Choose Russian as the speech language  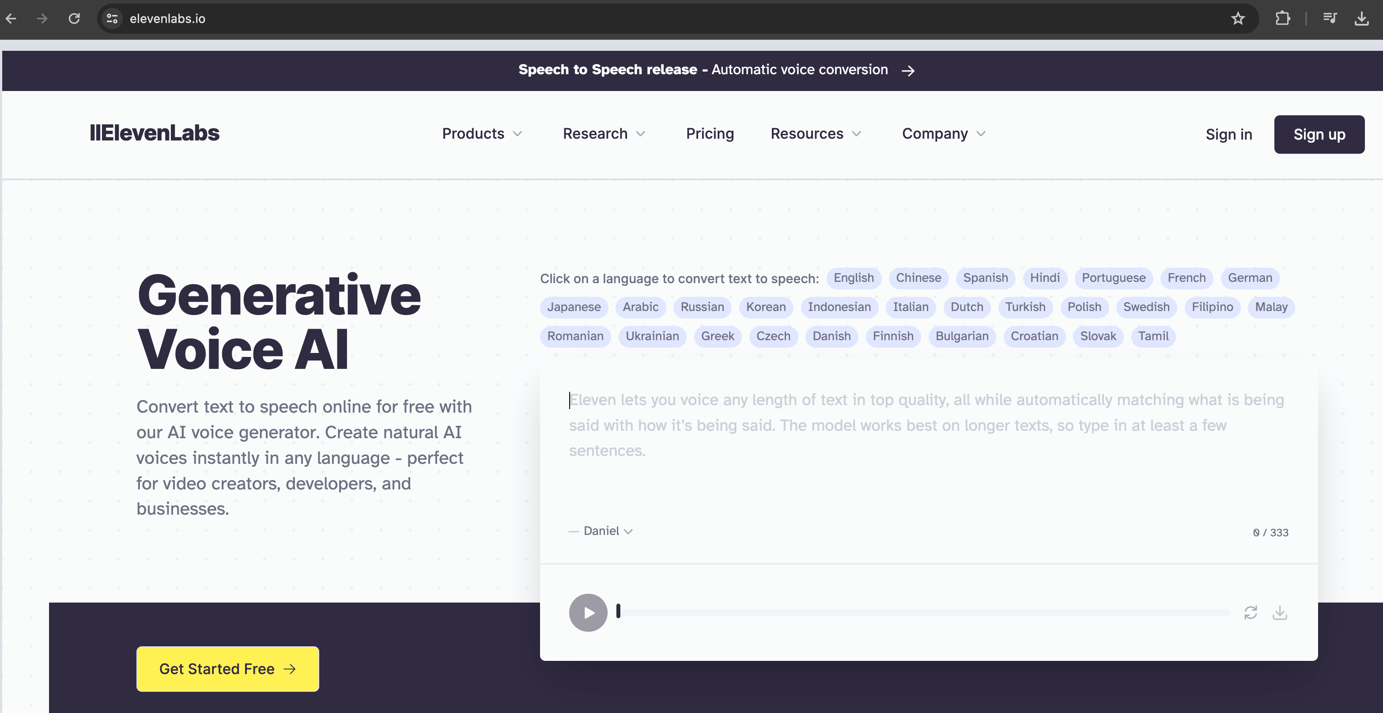pos(702,307)
